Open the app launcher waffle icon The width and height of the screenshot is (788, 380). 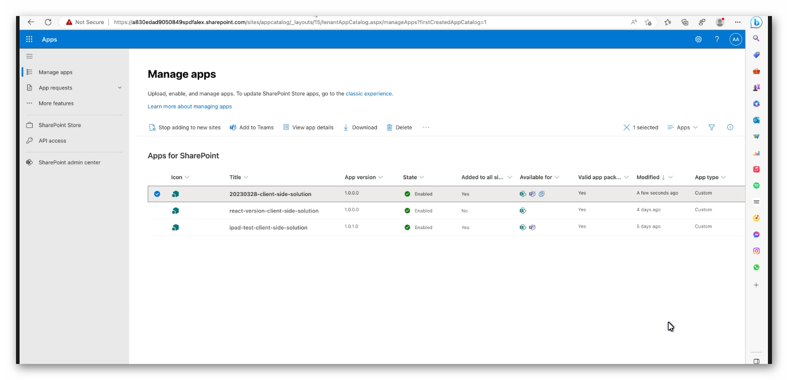point(29,39)
